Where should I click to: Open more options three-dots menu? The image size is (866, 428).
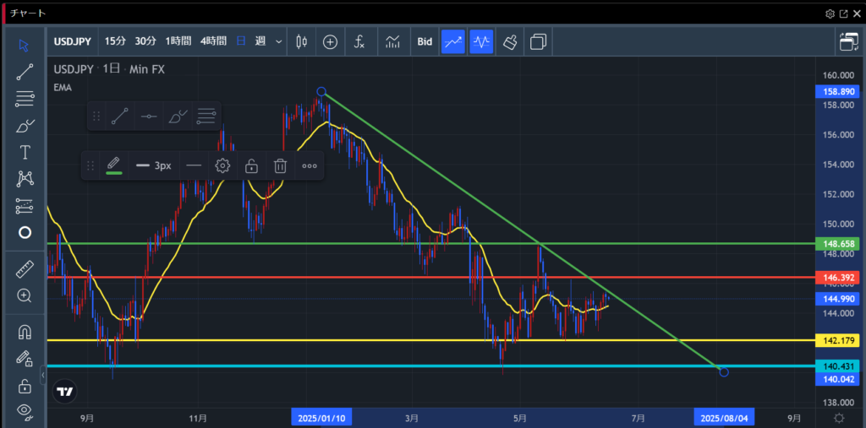pyautogui.click(x=310, y=165)
